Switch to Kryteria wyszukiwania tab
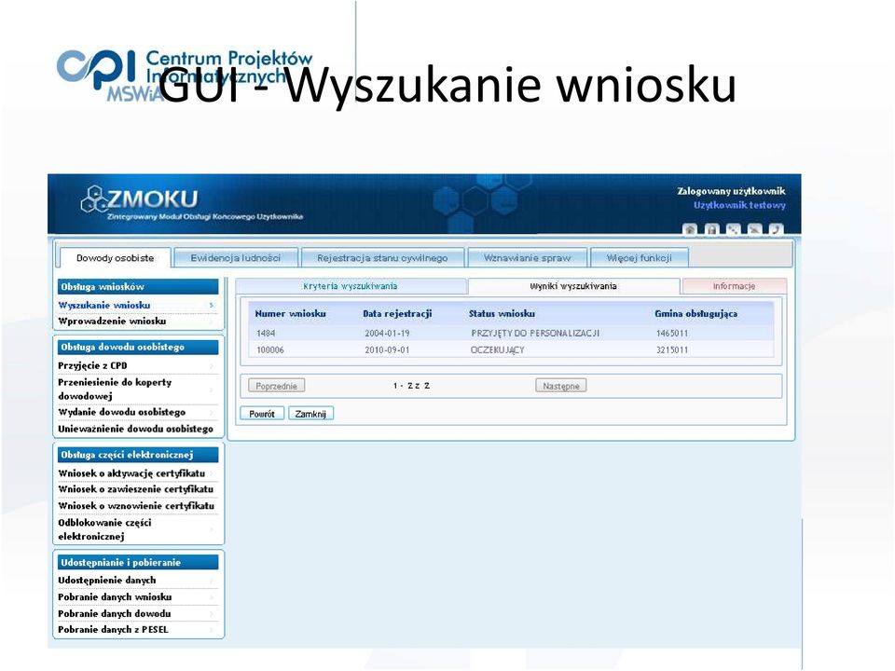The width and height of the screenshot is (895, 671). point(351,286)
